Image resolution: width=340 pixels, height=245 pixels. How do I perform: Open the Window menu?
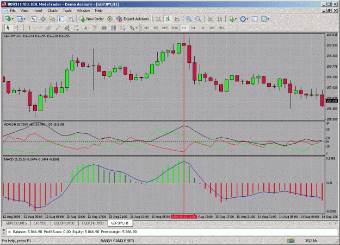click(x=83, y=10)
